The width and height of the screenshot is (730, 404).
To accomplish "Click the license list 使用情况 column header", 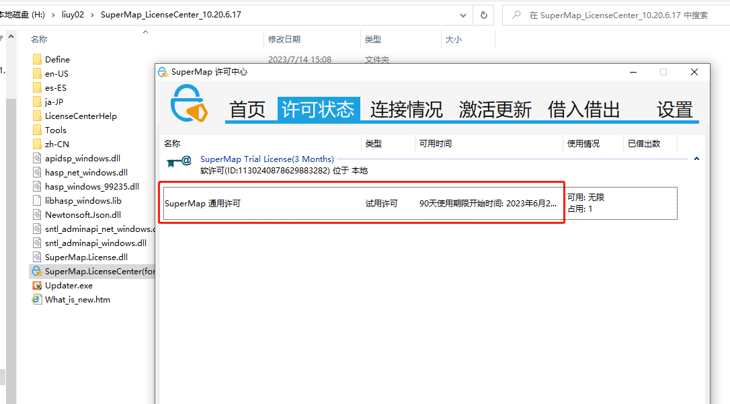I will 593,144.
